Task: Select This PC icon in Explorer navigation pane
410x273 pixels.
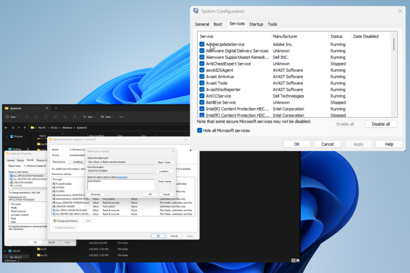Action: point(10,251)
